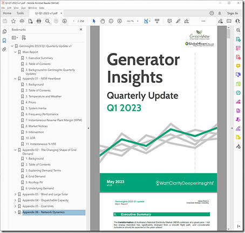Viewport: 245px width, 233px height.
Task: Jump to 5. System Inertia bookmark
Action: (x=36, y=108)
